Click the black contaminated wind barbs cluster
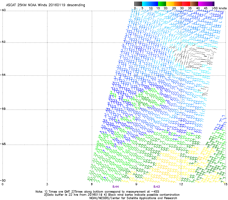The height and width of the screenshot is (200, 228). (x=193, y=57)
